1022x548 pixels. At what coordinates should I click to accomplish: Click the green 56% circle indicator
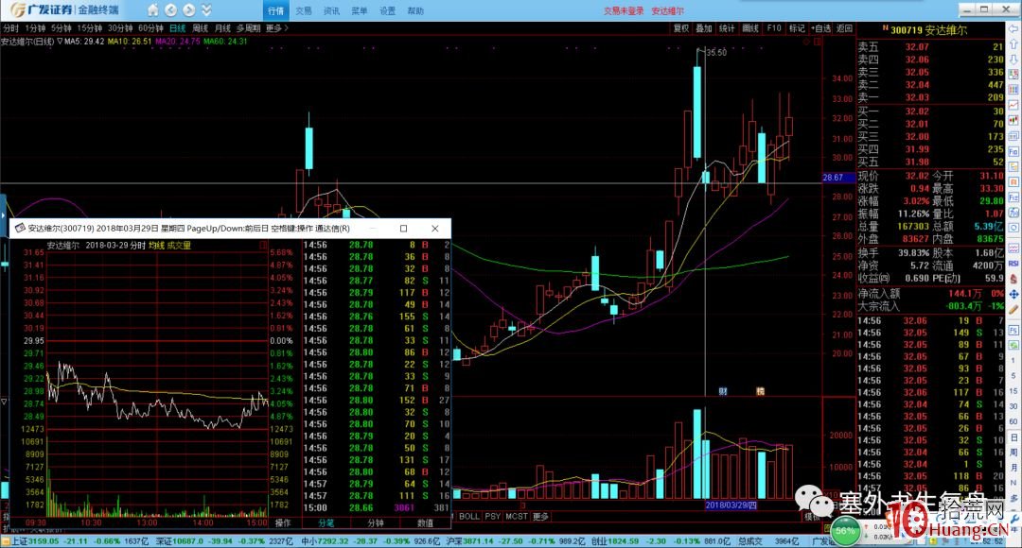(x=845, y=530)
